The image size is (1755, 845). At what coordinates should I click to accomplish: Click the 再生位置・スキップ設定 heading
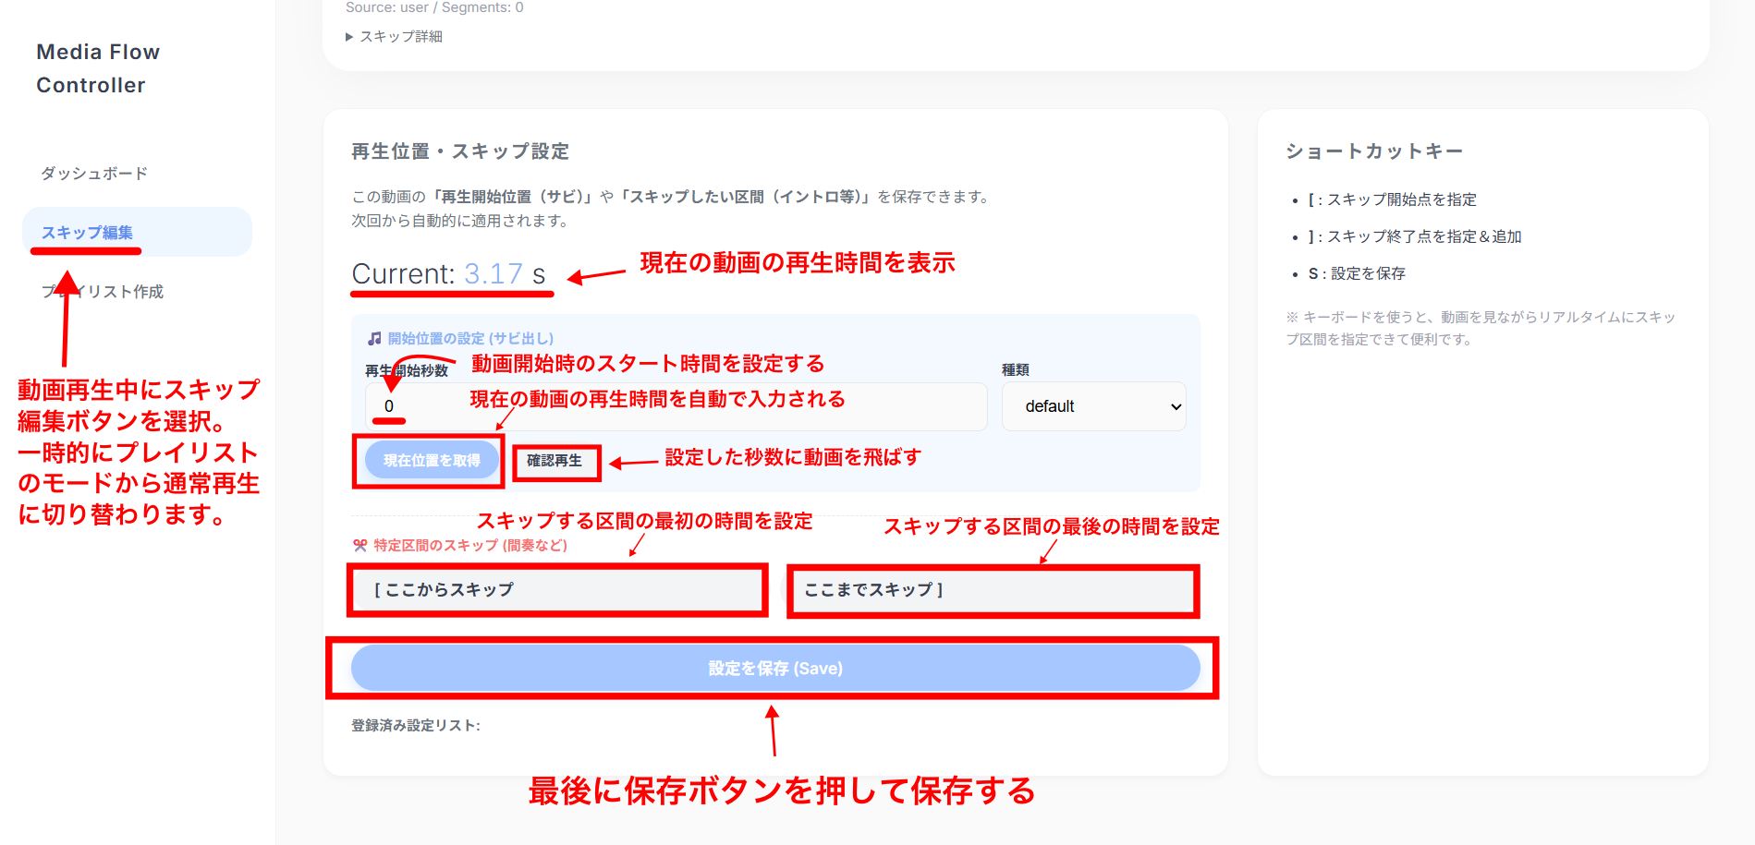[x=459, y=151]
